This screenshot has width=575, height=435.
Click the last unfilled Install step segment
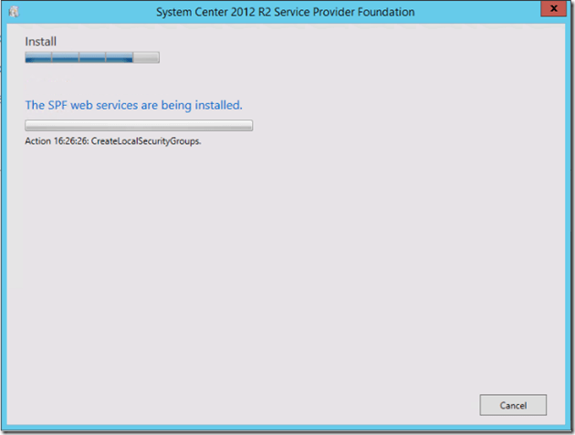click(146, 57)
